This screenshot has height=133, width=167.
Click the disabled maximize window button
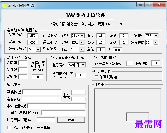(148, 5)
